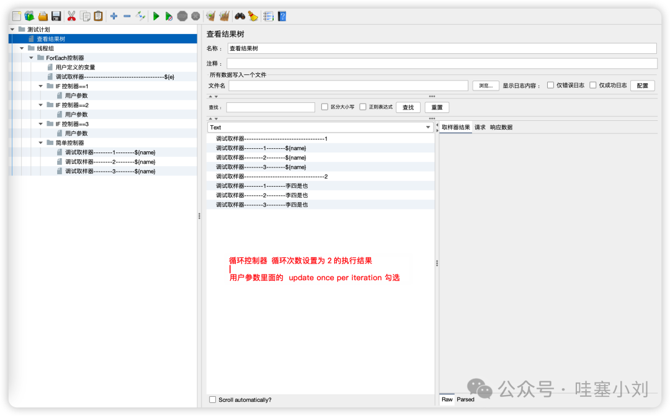
Task: Select 用户定义的变量 tree item
Action: [x=75, y=67]
